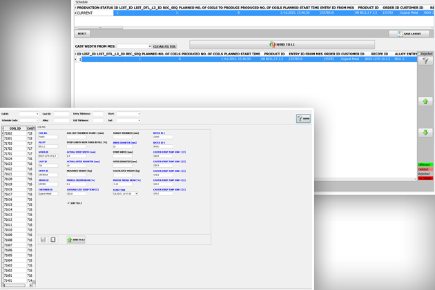Click the Cast ID filter input field
435x290 pixels.
pos(61,114)
